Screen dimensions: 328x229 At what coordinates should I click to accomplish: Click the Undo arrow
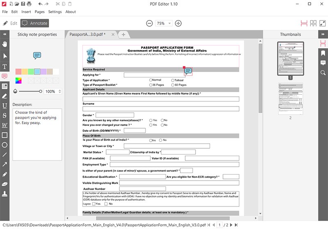tap(40, 4)
